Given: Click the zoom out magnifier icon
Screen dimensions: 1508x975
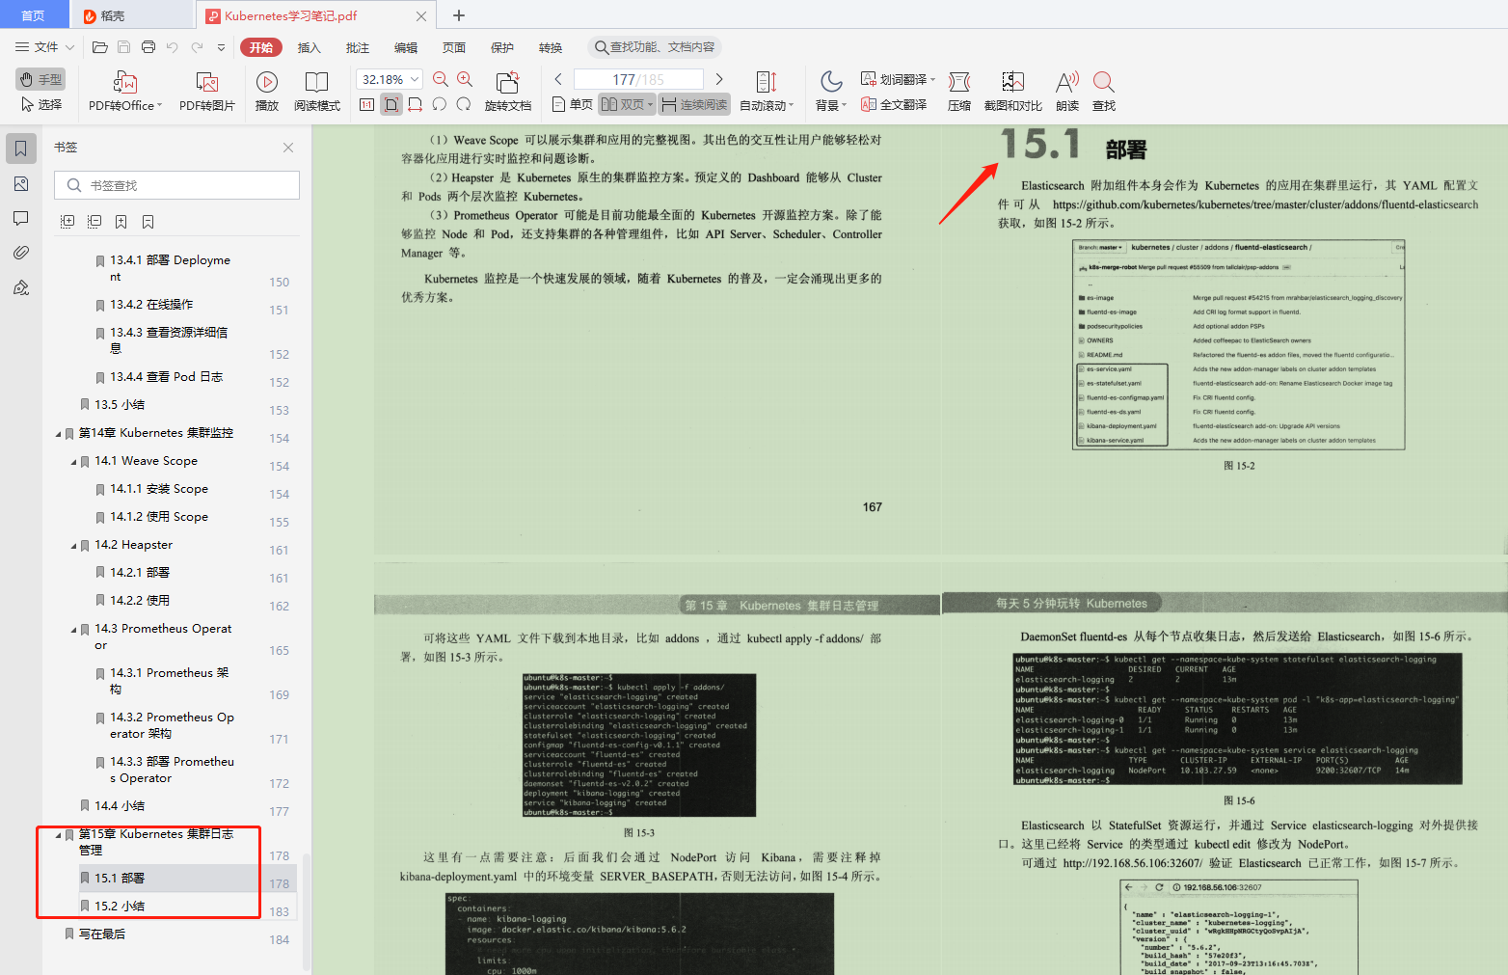Looking at the screenshot, I should [441, 79].
